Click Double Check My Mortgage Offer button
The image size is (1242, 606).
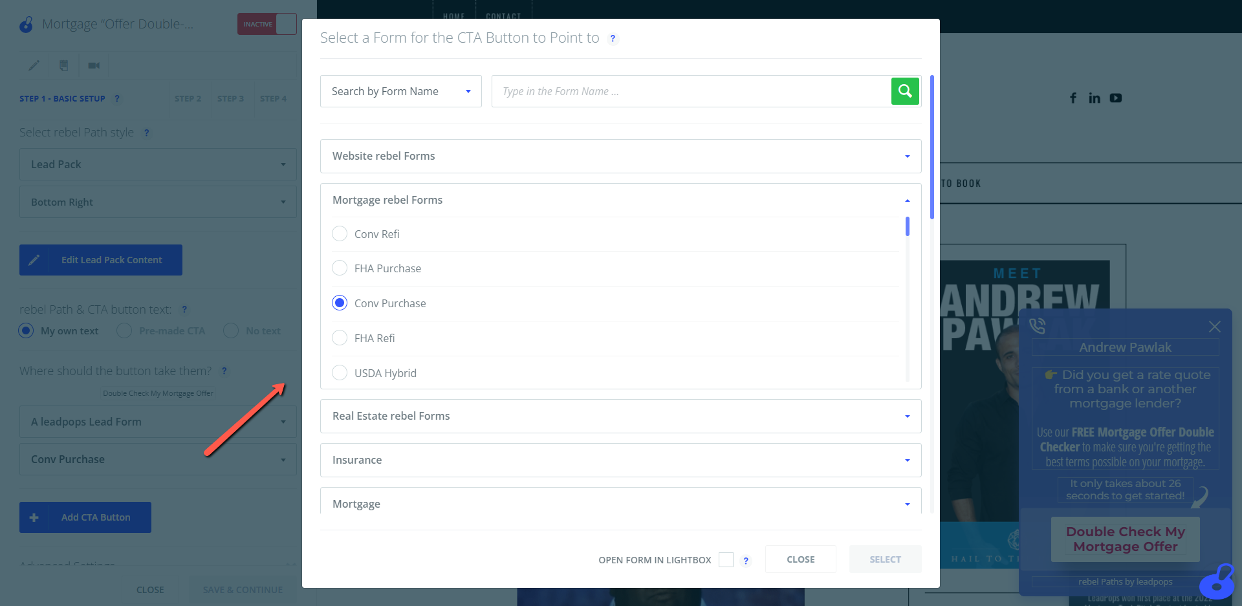(1126, 539)
